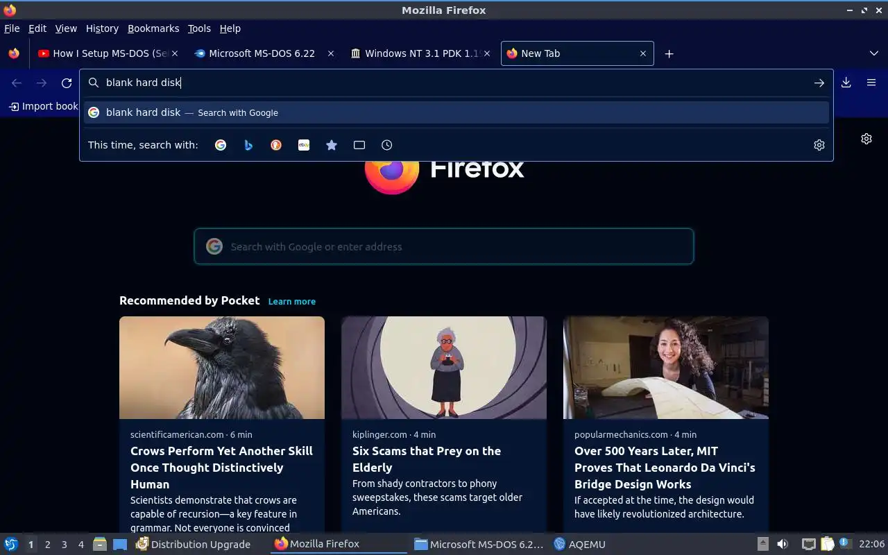
Task: Personalize New Tab with gear icon
Action: pos(866,139)
